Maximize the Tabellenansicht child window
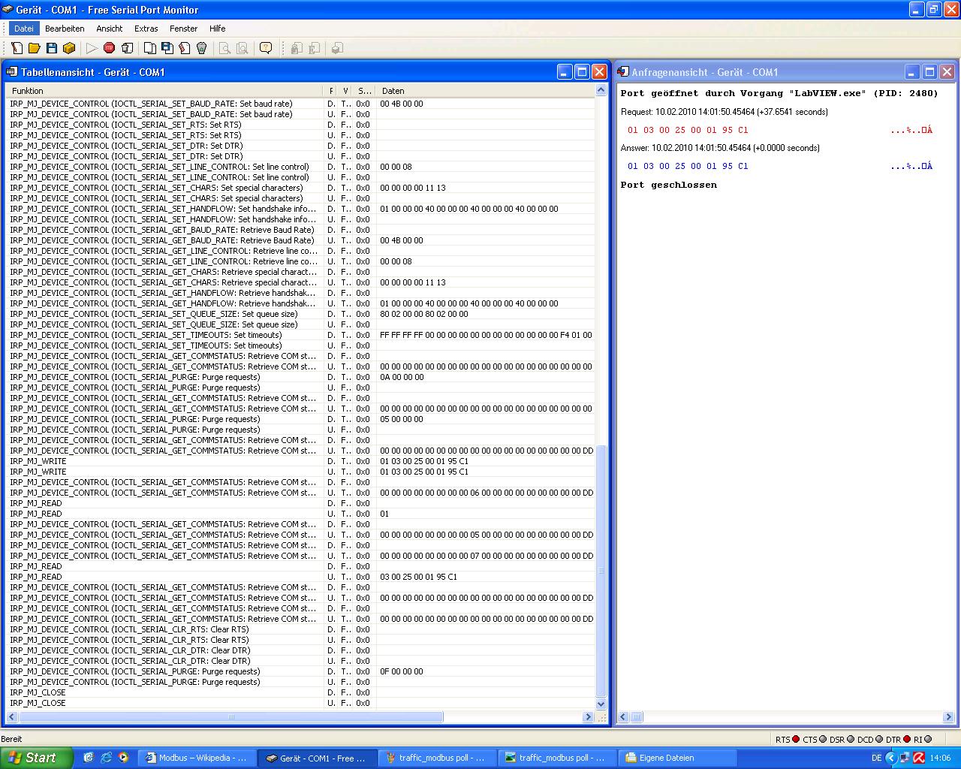Image resolution: width=961 pixels, height=769 pixels. tap(582, 72)
